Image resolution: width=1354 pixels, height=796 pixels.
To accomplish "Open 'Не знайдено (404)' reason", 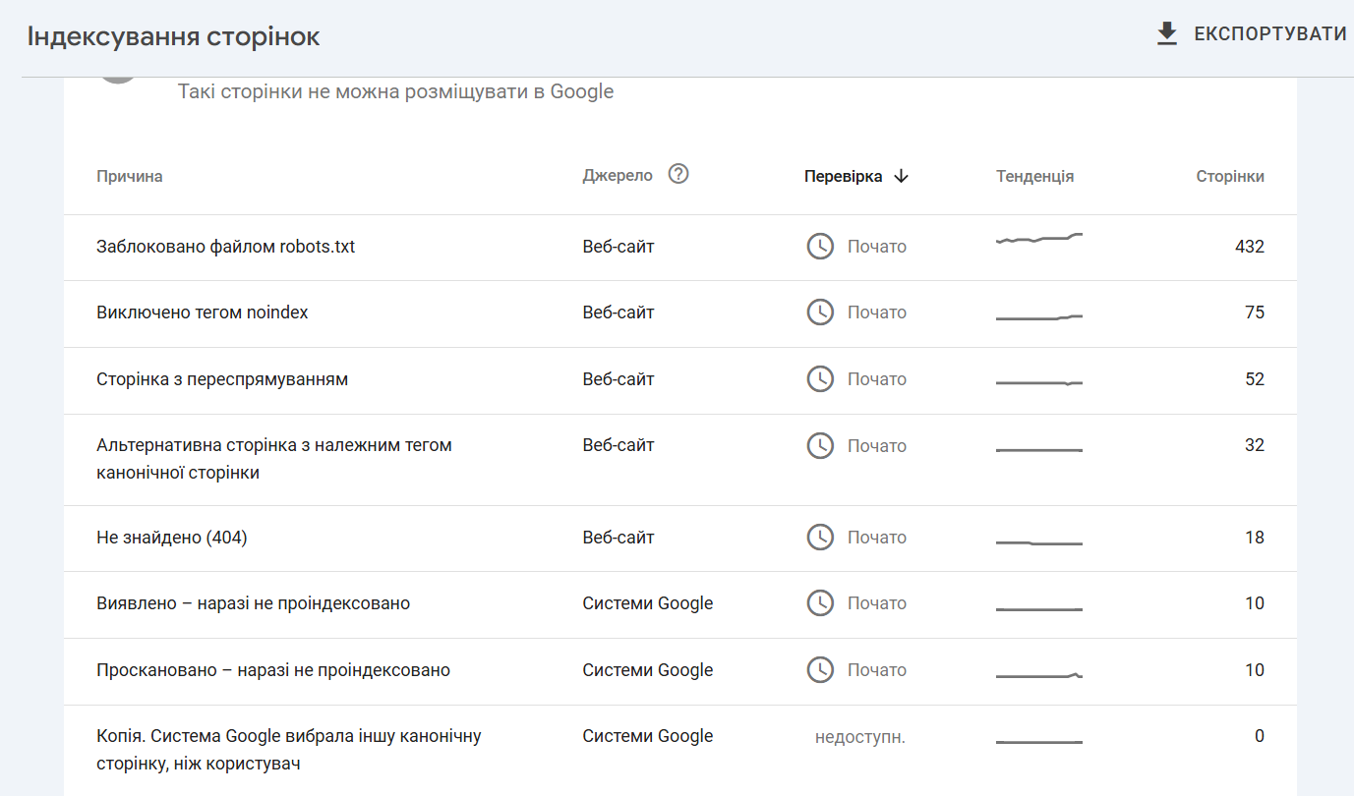I will coord(172,538).
